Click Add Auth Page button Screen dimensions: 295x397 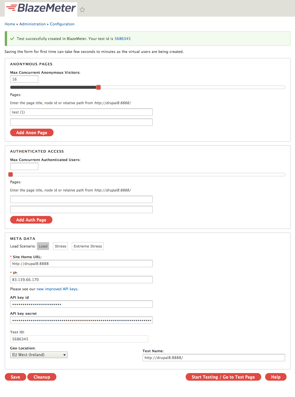tap(31, 220)
